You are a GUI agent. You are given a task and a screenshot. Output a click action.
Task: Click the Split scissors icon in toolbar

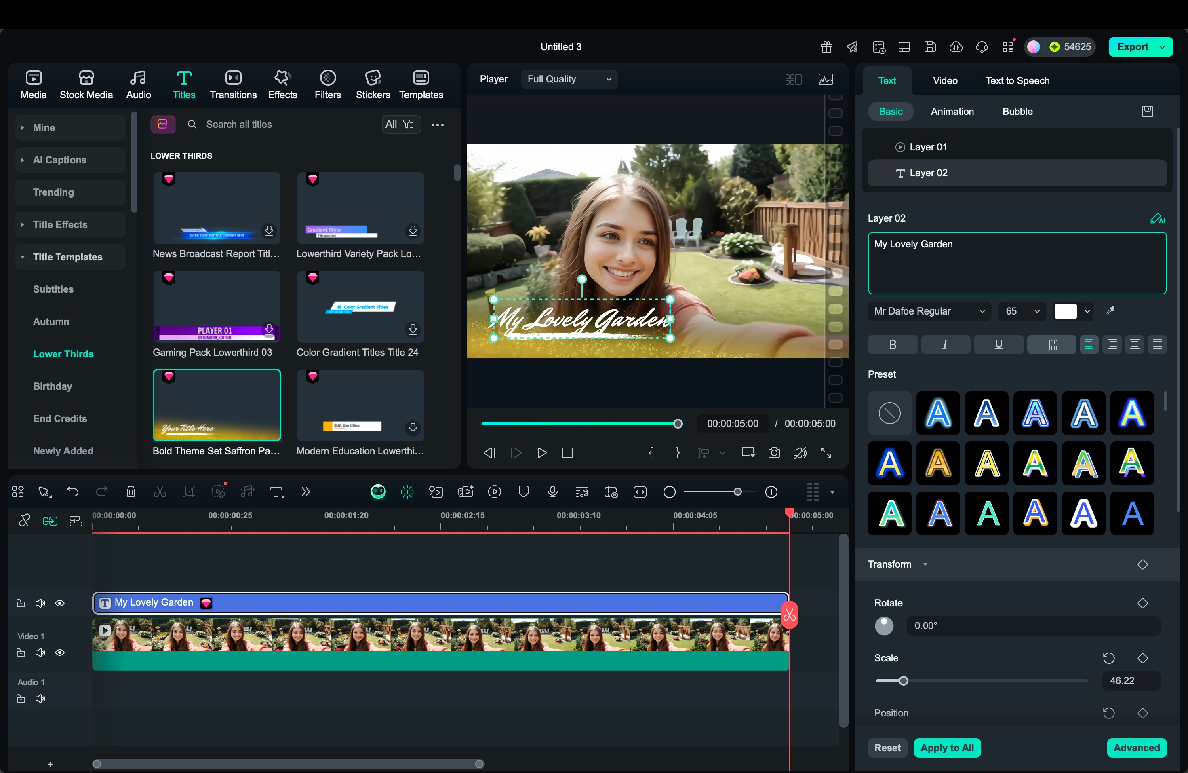[x=160, y=492]
